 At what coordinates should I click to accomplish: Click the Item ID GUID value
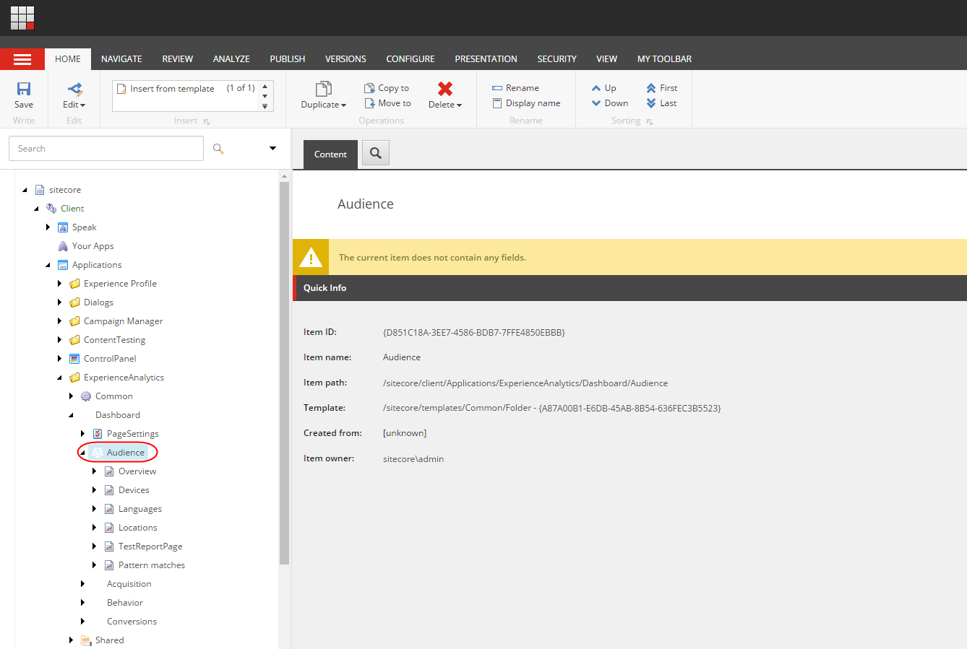tap(474, 333)
